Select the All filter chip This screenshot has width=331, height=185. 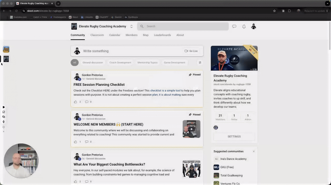[x=75, y=62]
